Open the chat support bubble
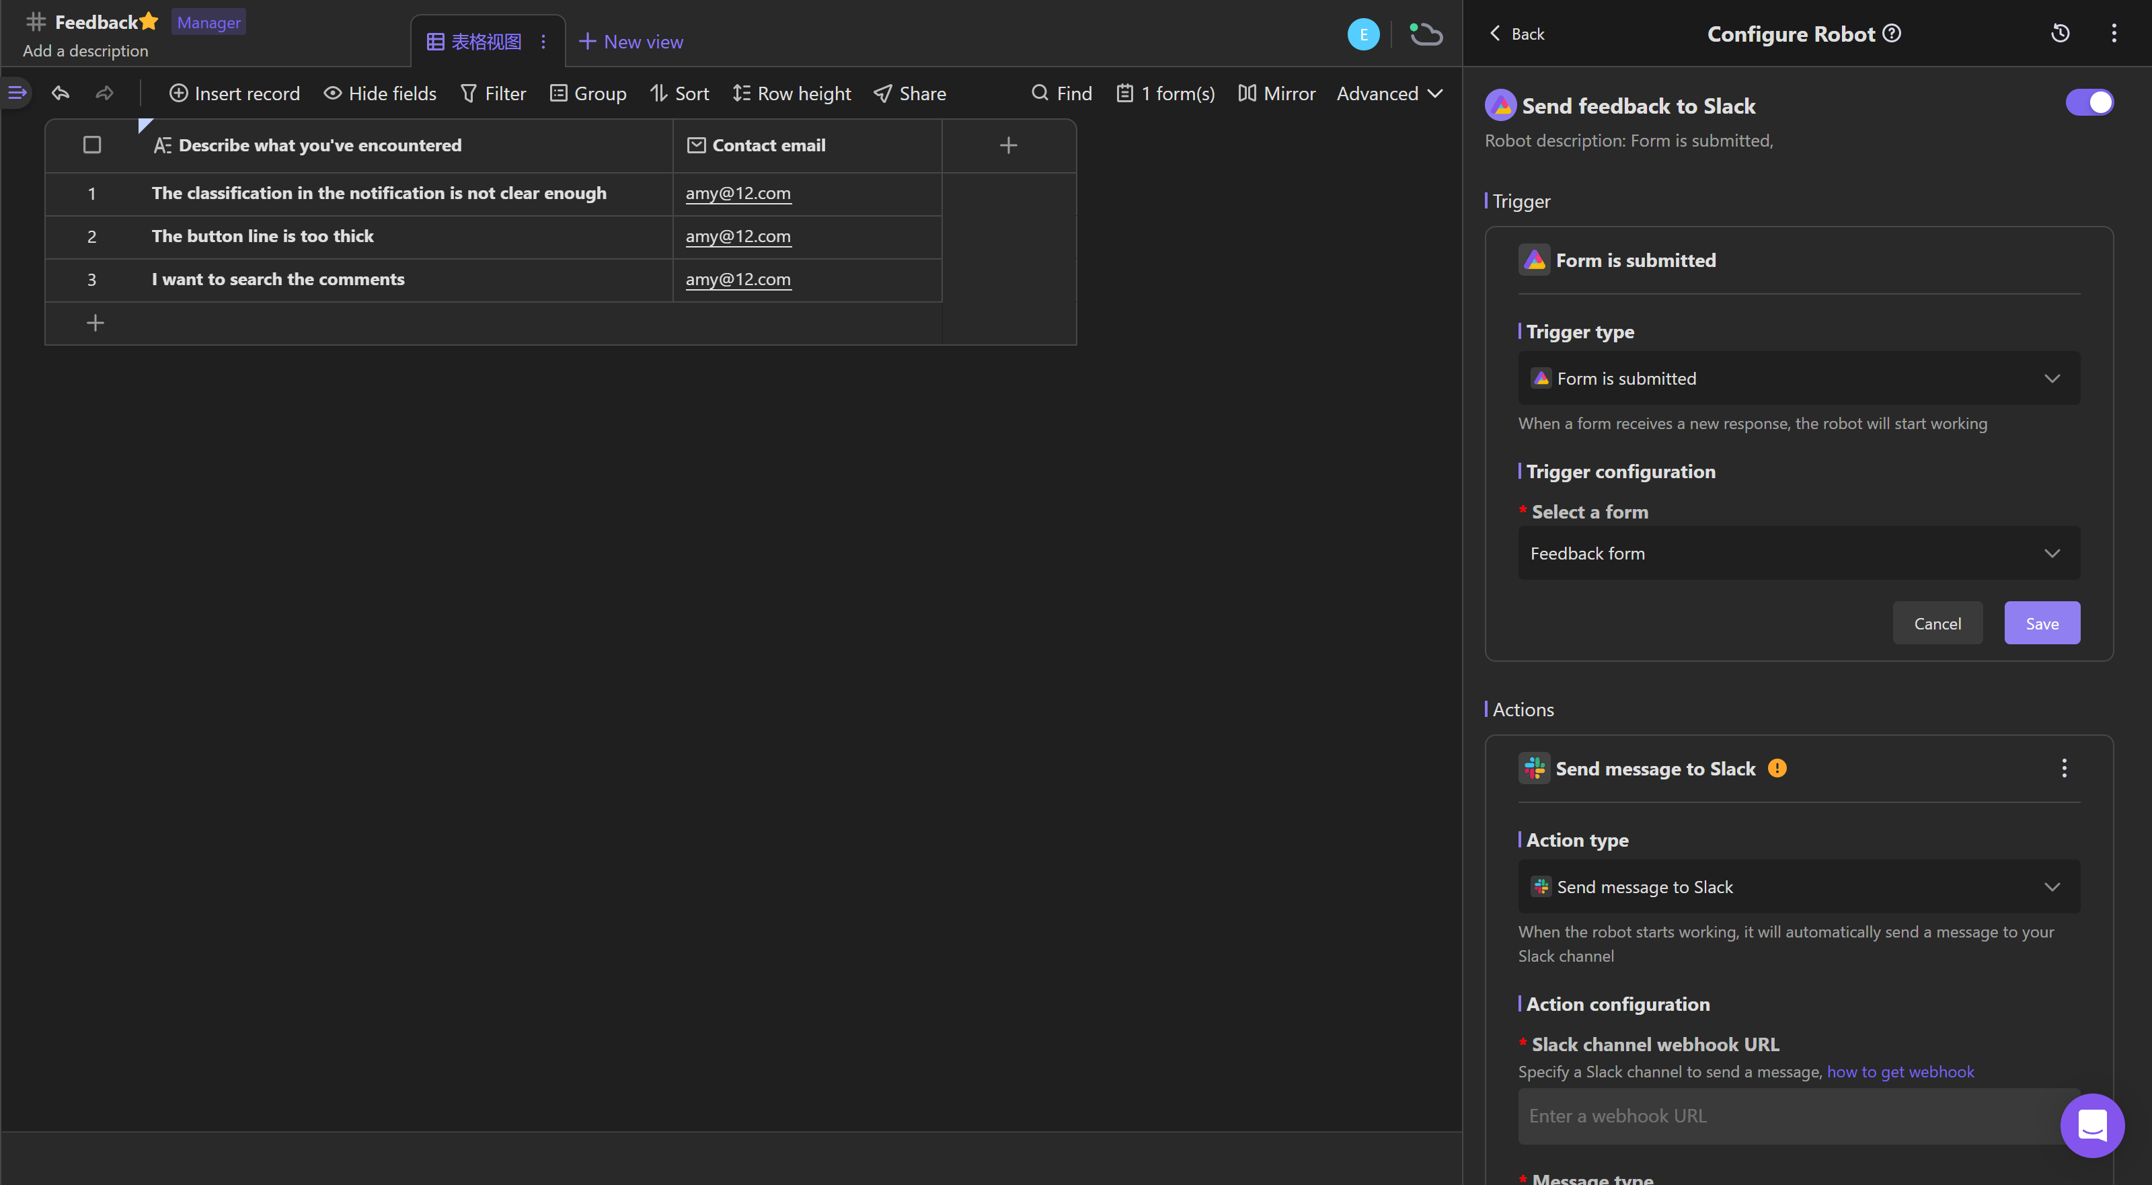 [x=2092, y=1126]
